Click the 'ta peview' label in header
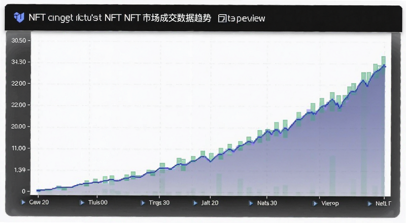Image resolution: width=406 pixels, height=223 pixels. tap(246, 18)
